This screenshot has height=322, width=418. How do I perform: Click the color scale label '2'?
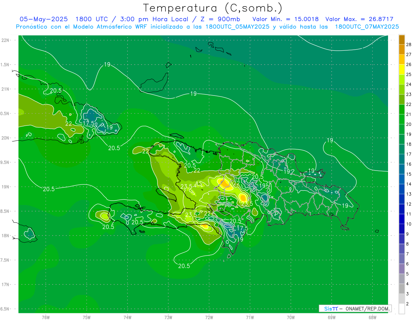tap(408, 304)
